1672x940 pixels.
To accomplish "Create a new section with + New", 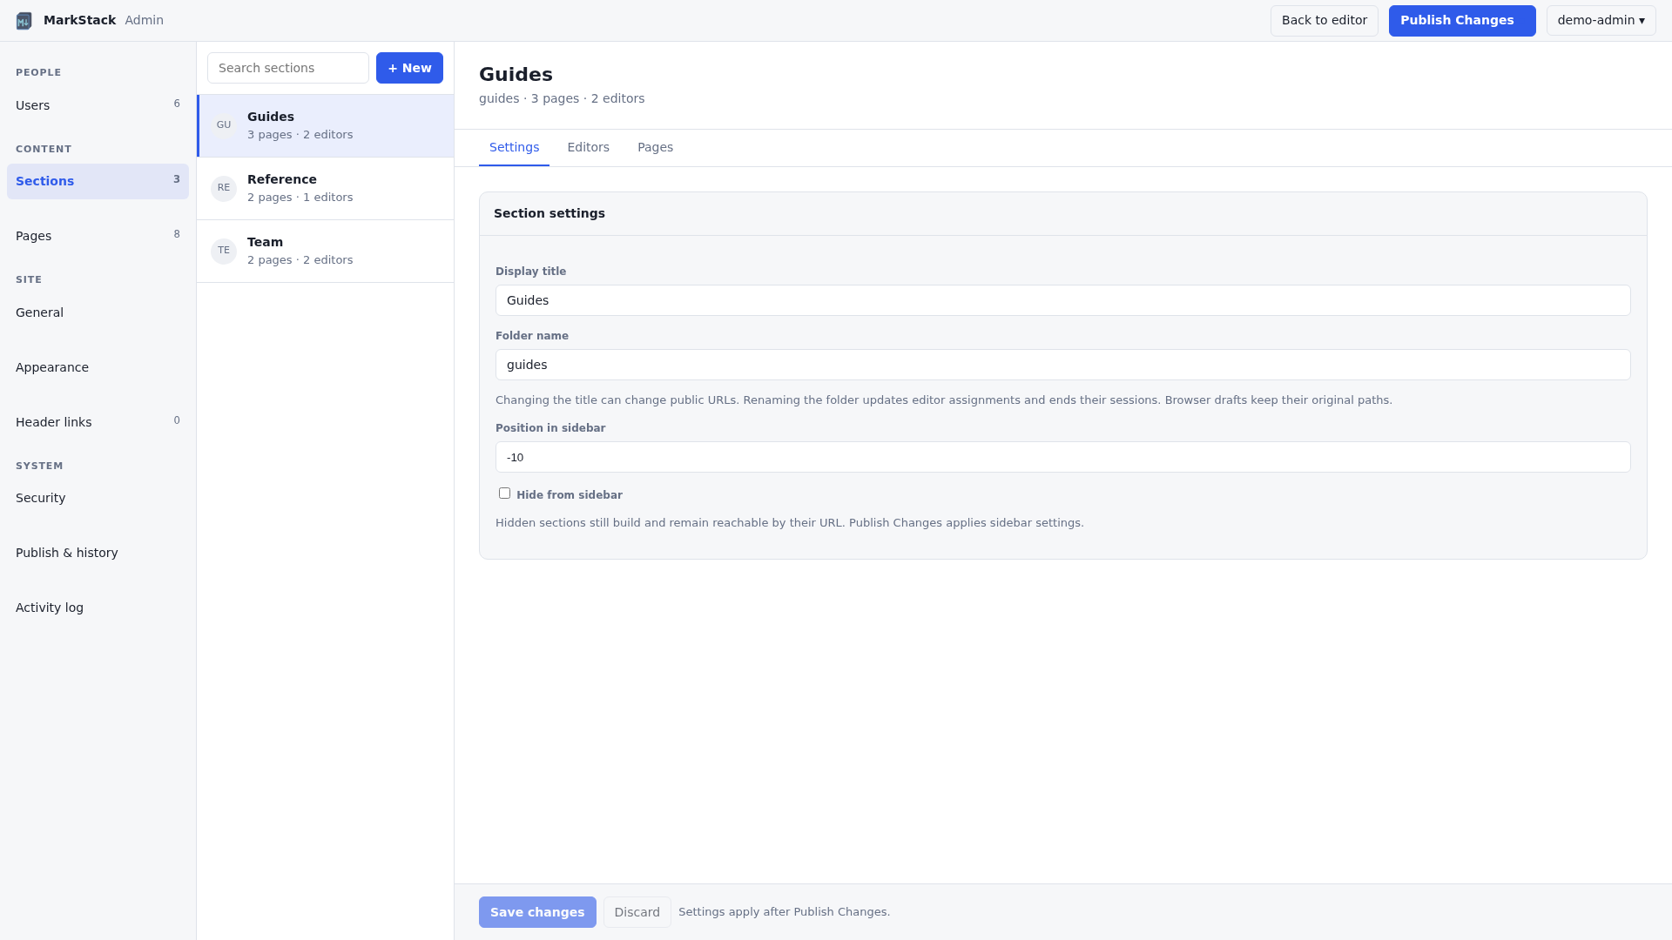I will tap(409, 68).
